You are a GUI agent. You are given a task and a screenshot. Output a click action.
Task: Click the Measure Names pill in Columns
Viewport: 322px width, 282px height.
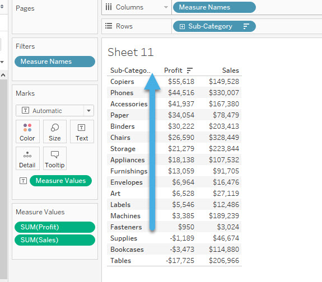click(x=214, y=7)
